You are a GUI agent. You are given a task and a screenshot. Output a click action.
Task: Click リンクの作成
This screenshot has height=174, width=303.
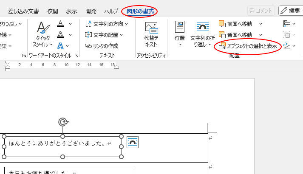(102, 46)
